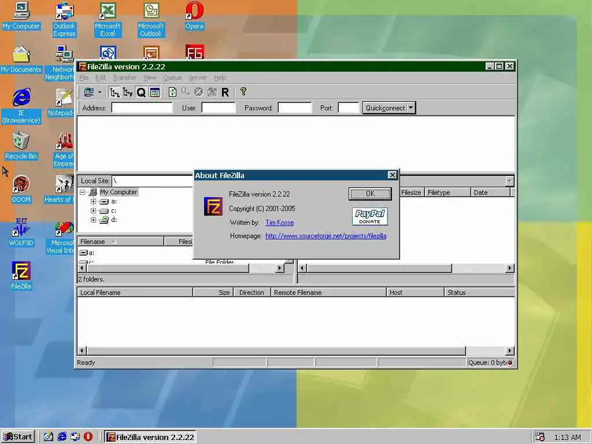Click the Help question mark icon
The height and width of the screenshot is (444, 592).
pos(243,92)
